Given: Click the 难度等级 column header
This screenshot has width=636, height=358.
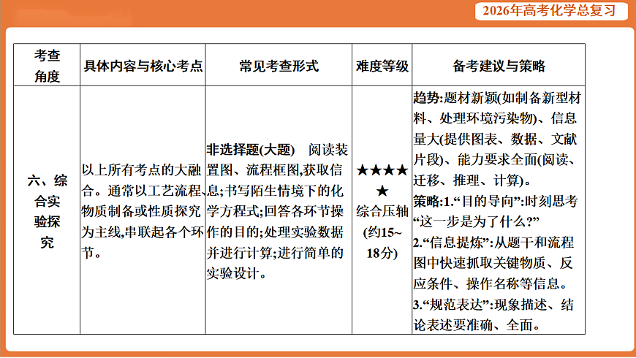Looking at the screenshot, I should click(x=382, y=66).
